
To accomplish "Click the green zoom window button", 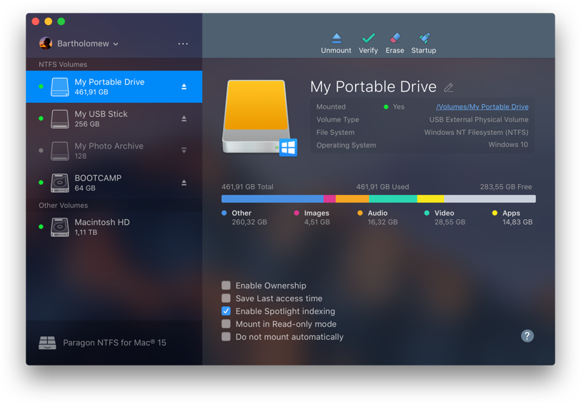I will [x=61, y=21].
